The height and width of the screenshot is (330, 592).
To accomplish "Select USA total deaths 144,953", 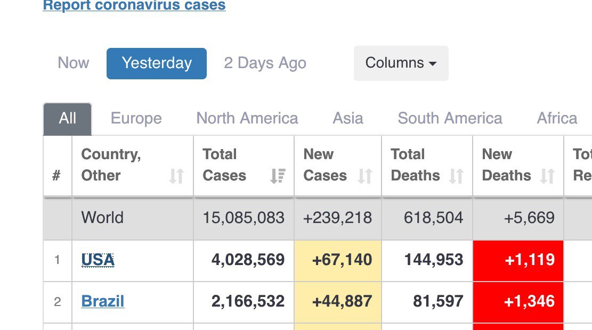I will pyautogui.click(x=433, y=260).
